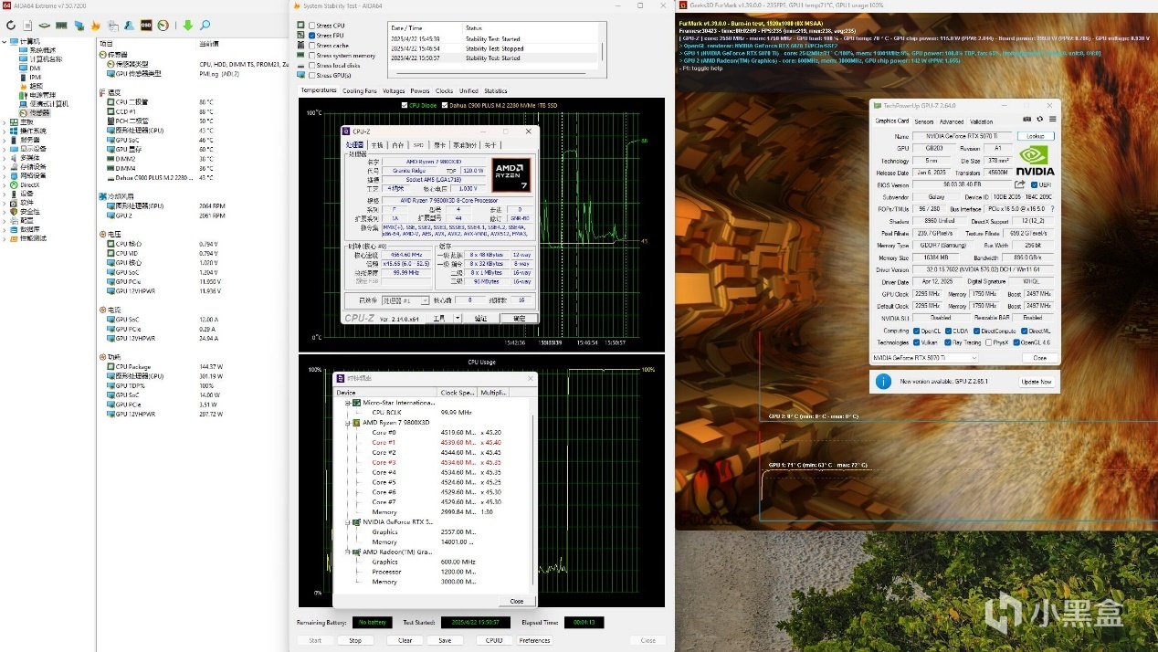
Task: Open the GPU-Z hamburger menu icon
Action: pyautogui.click(x=1051, y=120)
